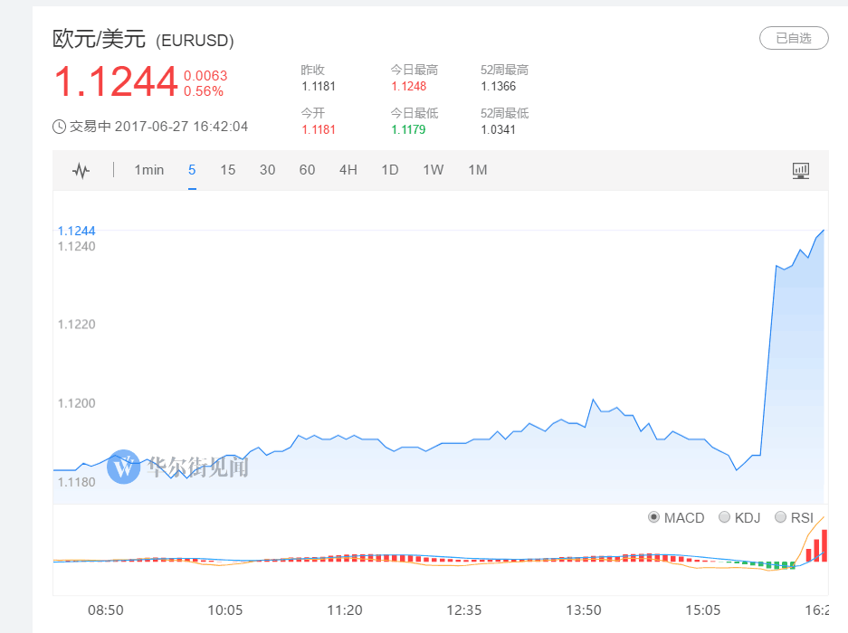Show the 1M monthly chart
The width and height of the screenshot is (848, 633).
(478, 170)
